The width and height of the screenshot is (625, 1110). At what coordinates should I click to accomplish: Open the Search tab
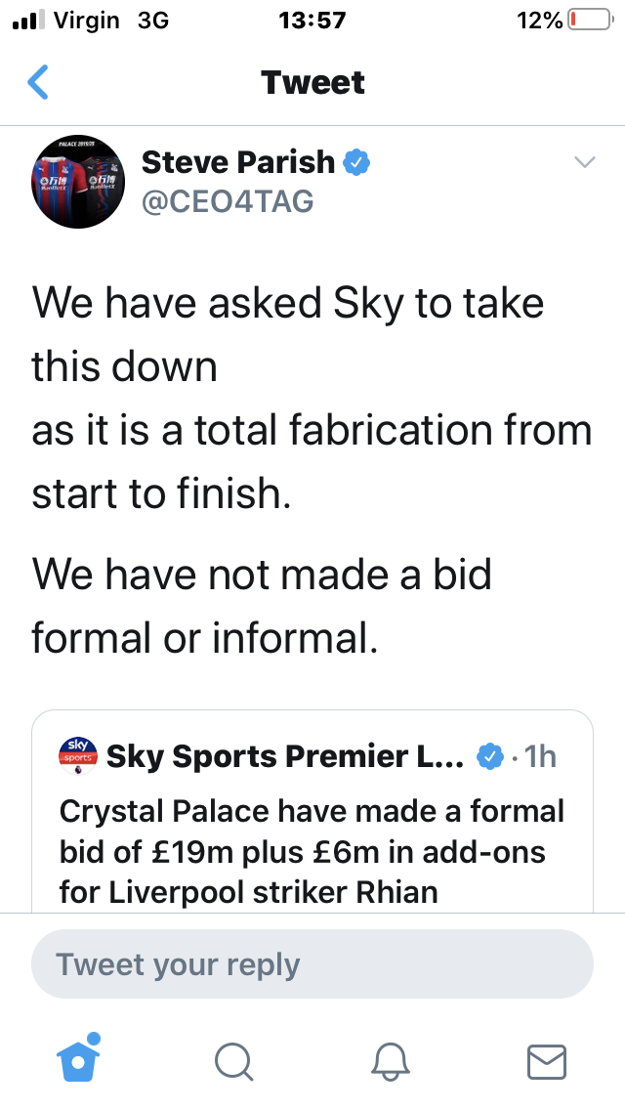point(233,1062)
